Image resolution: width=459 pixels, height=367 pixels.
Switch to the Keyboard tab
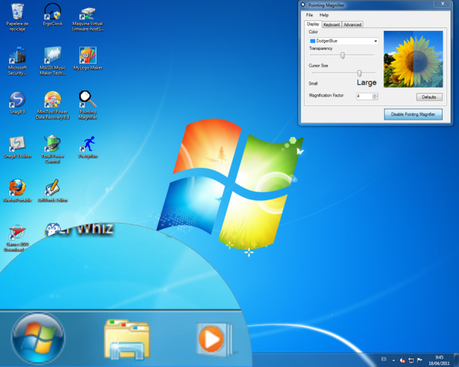click(x=331, y=25)
